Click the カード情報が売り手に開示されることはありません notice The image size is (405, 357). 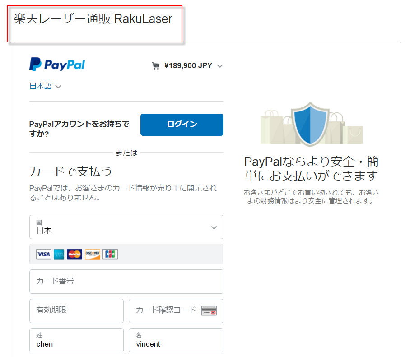[123, 193]
